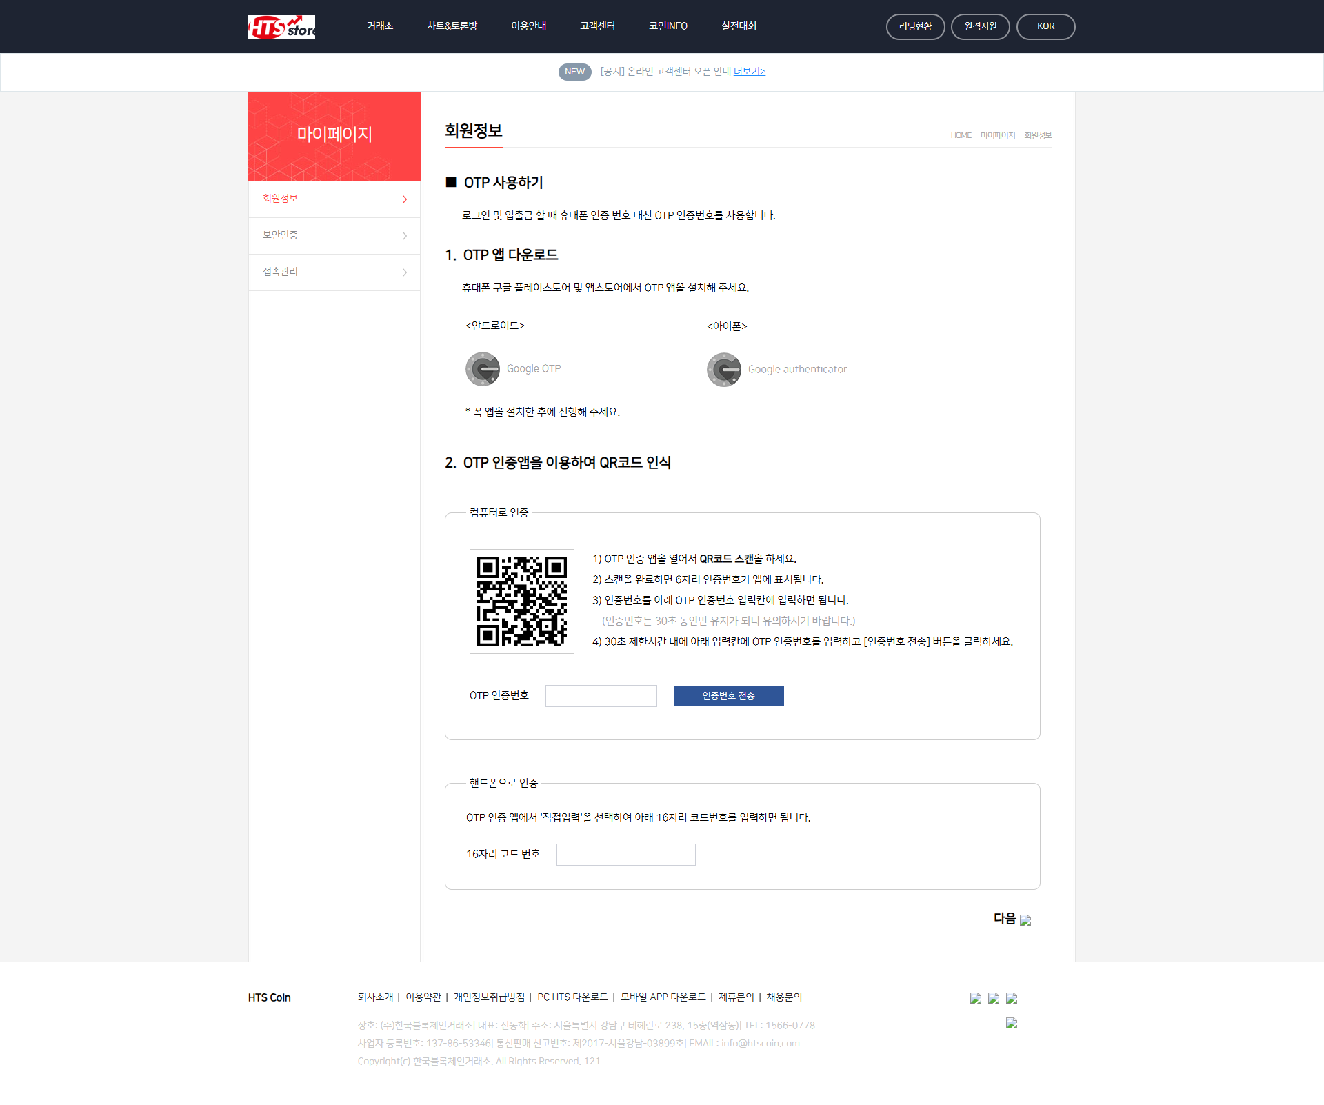Select the Google OTP Android app icon

coord(483,369)
